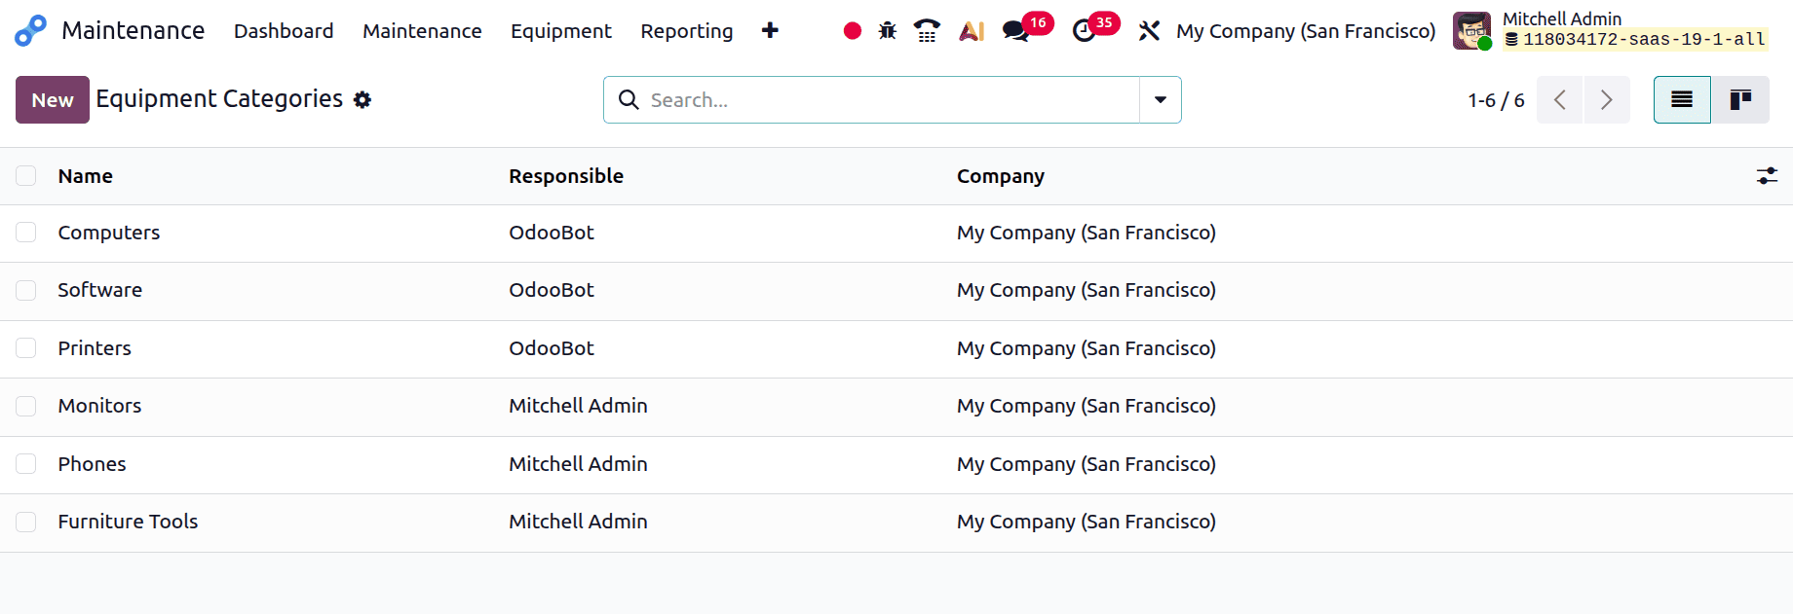Click Mitchell Admin in Furniture Tools row
The width and height of the screenshot is (1793, 614).
pos(578,522)
